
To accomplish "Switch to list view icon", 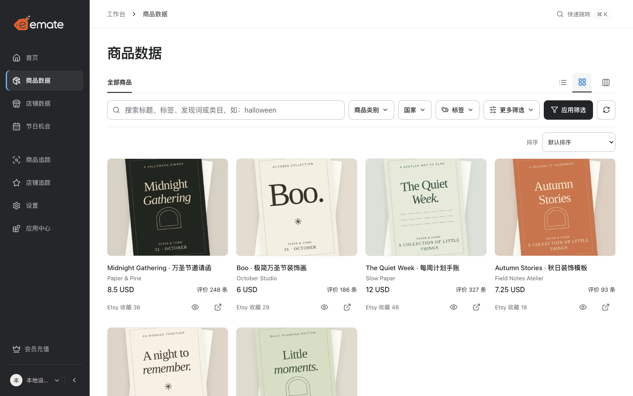I will tap(563, 82).
